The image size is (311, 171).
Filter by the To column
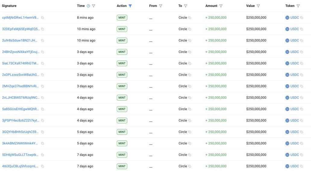(186, 6)
